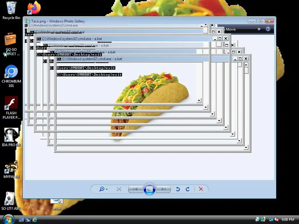Click the Taco.png Photo Gallery title bar
Image resolution: width=299 pixels, height=224 pixels.
point(149,21)
